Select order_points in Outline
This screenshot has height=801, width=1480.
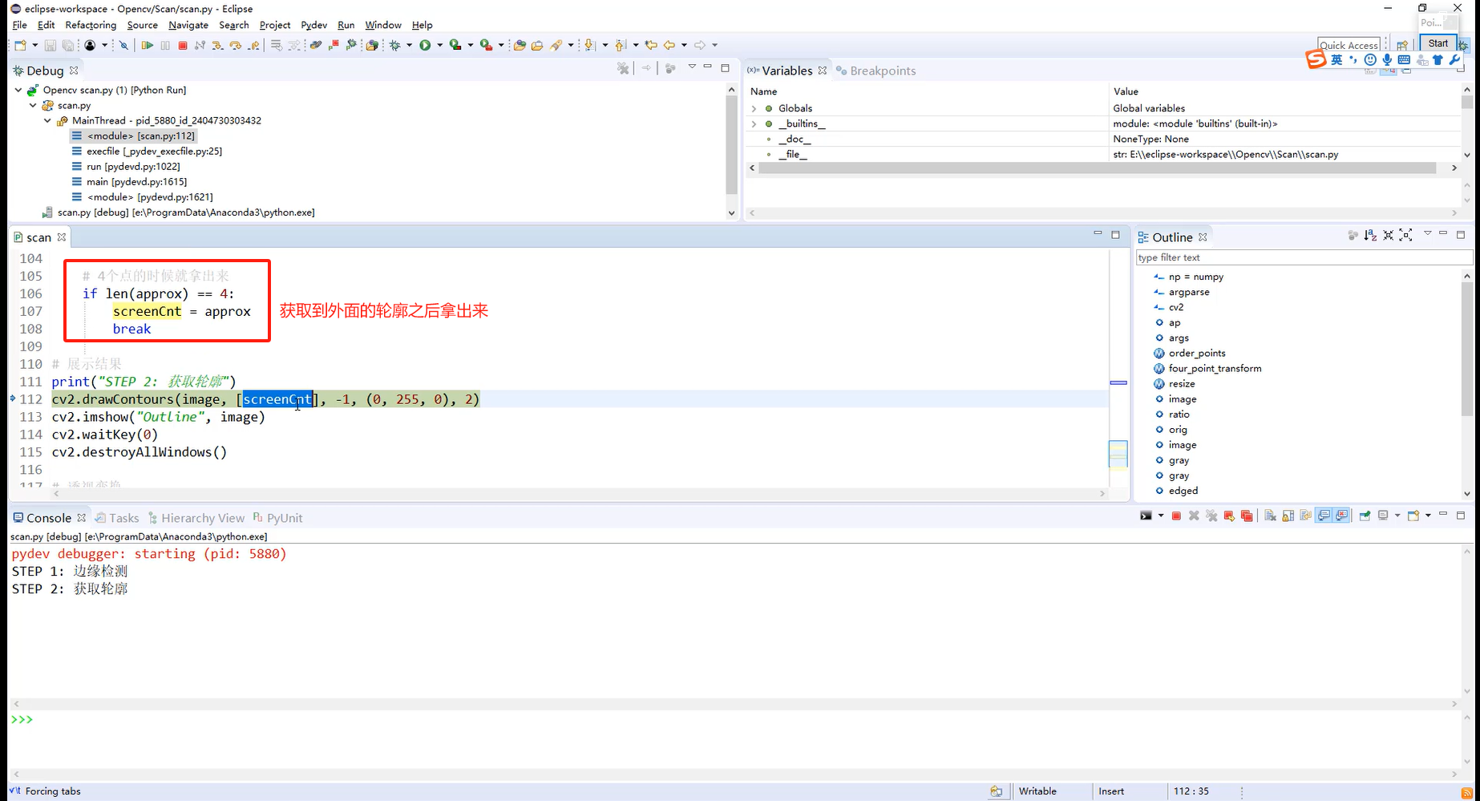(1197, 353)
